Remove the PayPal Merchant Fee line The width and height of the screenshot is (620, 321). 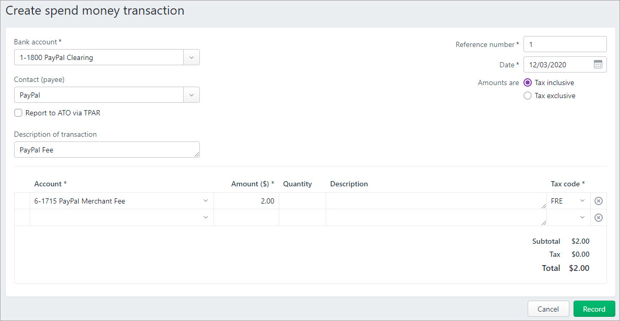[599, 201]
